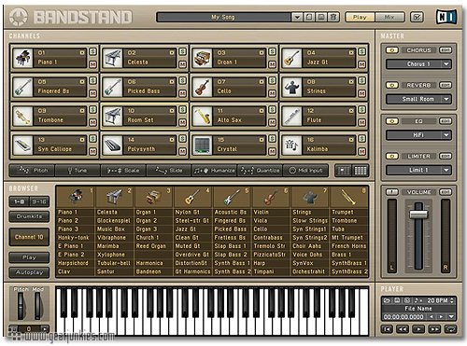Open the organ category in browser column 3
Screen dimensions: 467x346
(x=153, y=197)
